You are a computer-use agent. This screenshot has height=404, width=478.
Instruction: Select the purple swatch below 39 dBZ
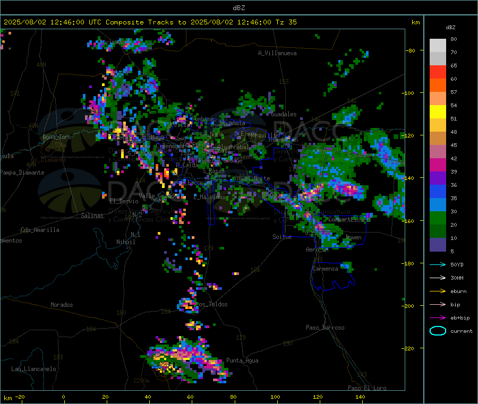(438, 178)
